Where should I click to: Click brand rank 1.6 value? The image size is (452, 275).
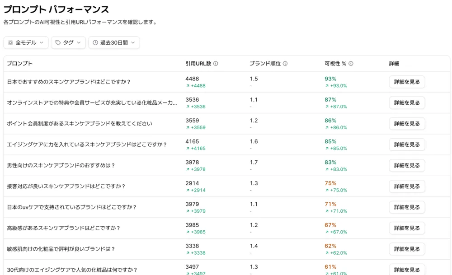[254, 141]
